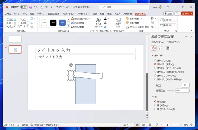This screenshot has width=198, height=130.
Task: Select 塗りつぶし (スライドの背景) radio option
Action: pos(155,79)
